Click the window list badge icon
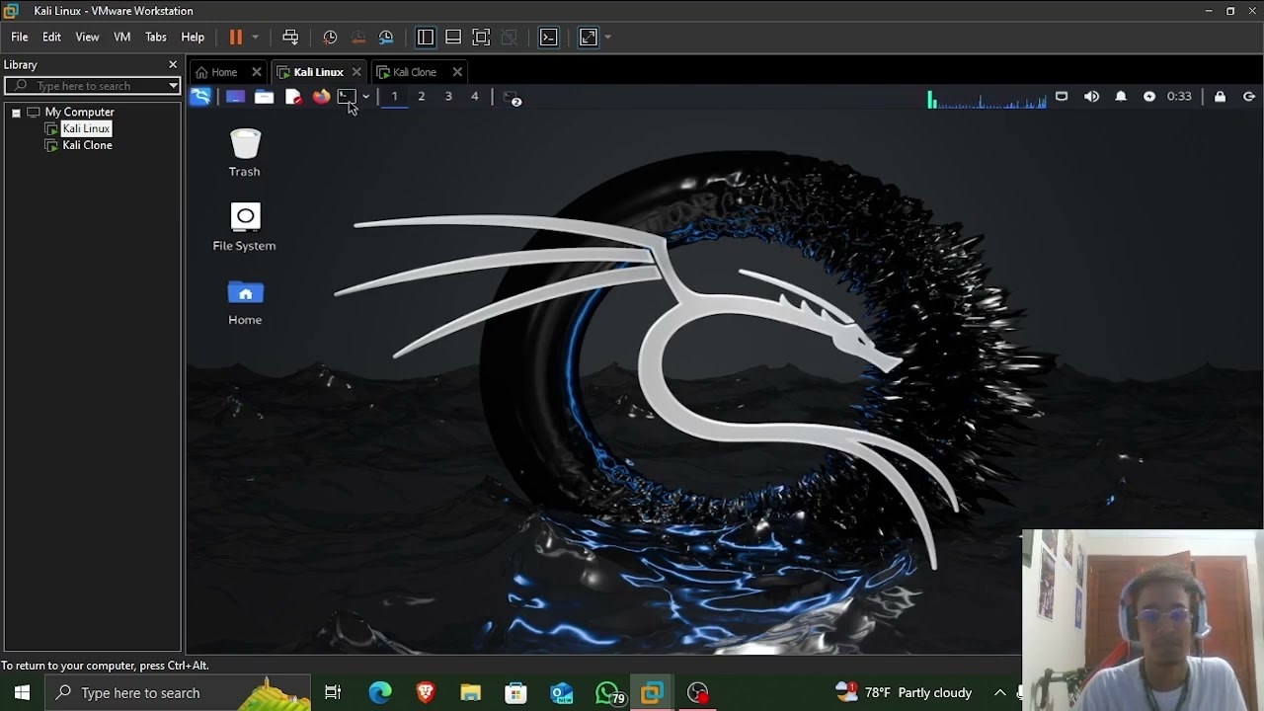 coord(512,98)
